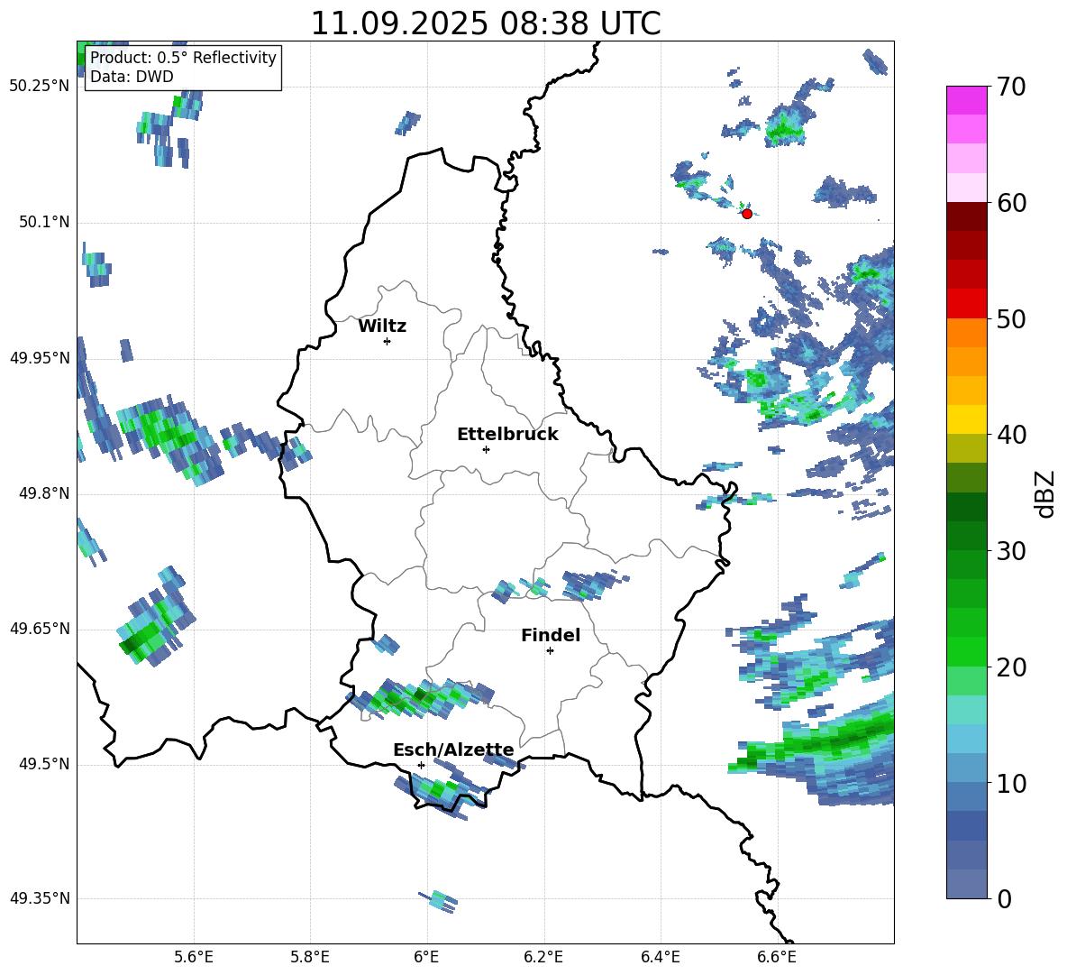Click the 6°E longitude label
Image resolution: width=1067 pixels, height=975 pixels.
(x=426, y=958)
